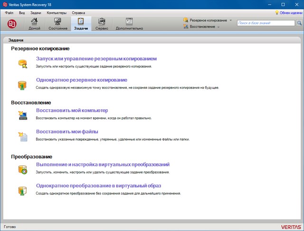Click the icon beside Запуск или управление резервным копированием
Viewport: 304px width, 231px height.
point(22,63)
